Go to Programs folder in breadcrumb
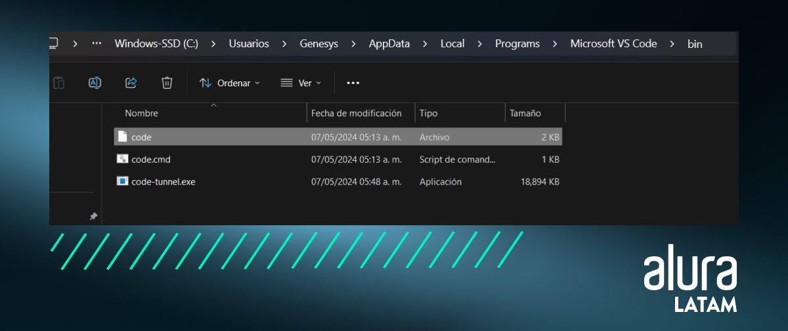 (x=517, y=44)
